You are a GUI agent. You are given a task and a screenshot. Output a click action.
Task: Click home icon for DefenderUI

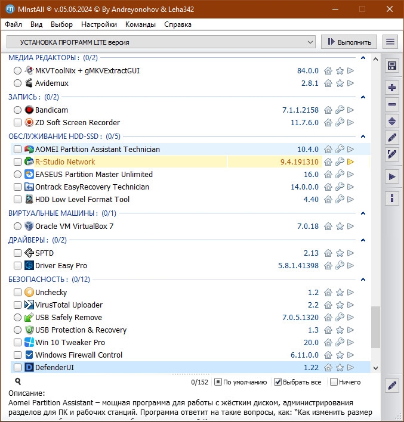click(x=328, y=367)
